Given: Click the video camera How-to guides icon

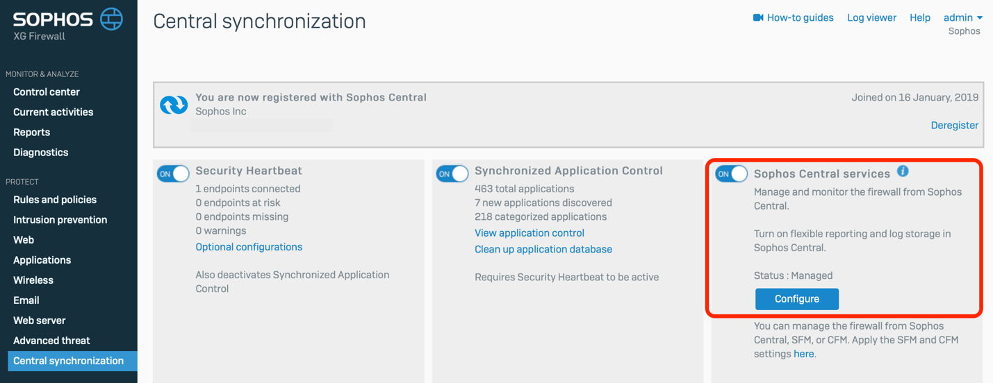Looking at the screenshot, I should (x=758, y=17).
